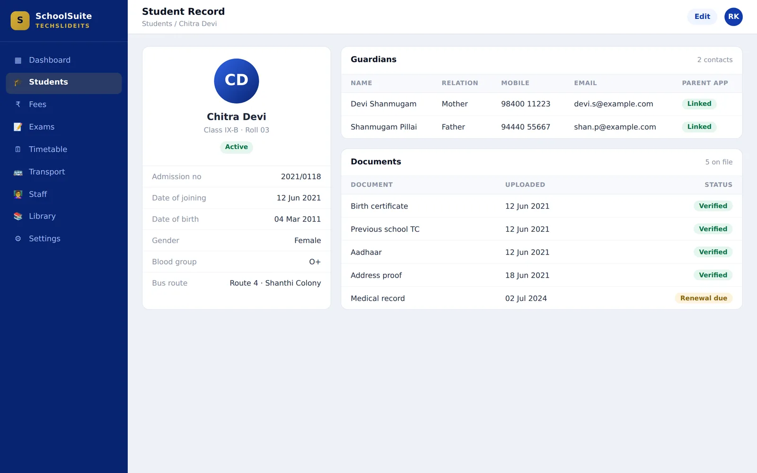Go to the Fees section
The width and height of the screenshot is (757, 473).
point(64,105)
